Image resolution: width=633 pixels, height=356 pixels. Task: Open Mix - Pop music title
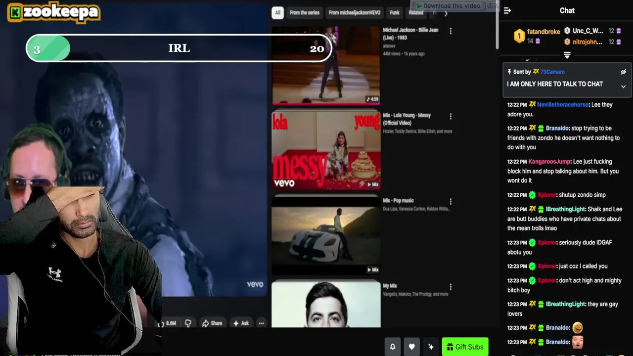click(x=398, y=201)
